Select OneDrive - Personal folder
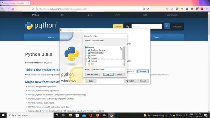 click(98, 50)
